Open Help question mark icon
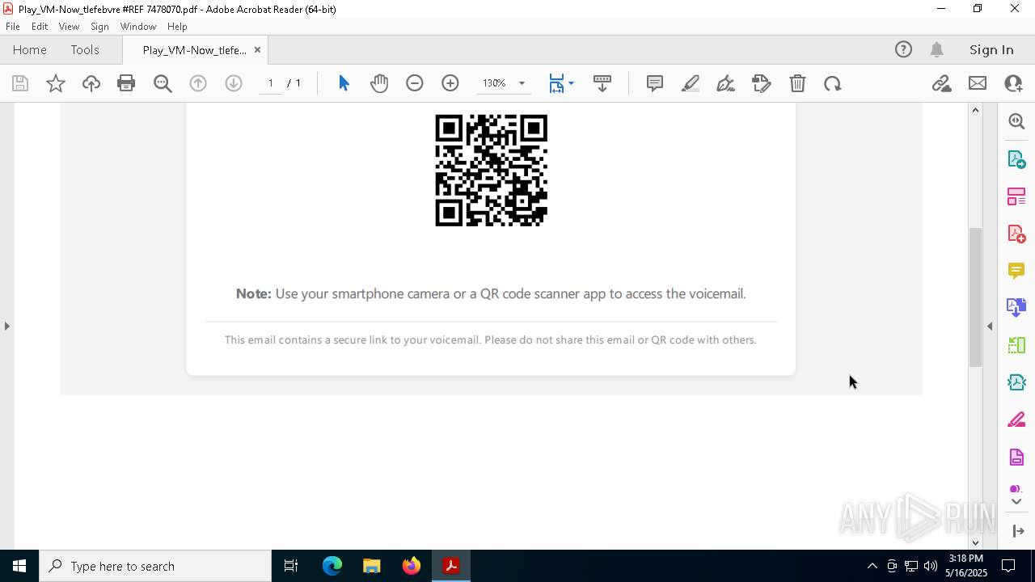This screenshot has height=582, width=1035. 903,49
